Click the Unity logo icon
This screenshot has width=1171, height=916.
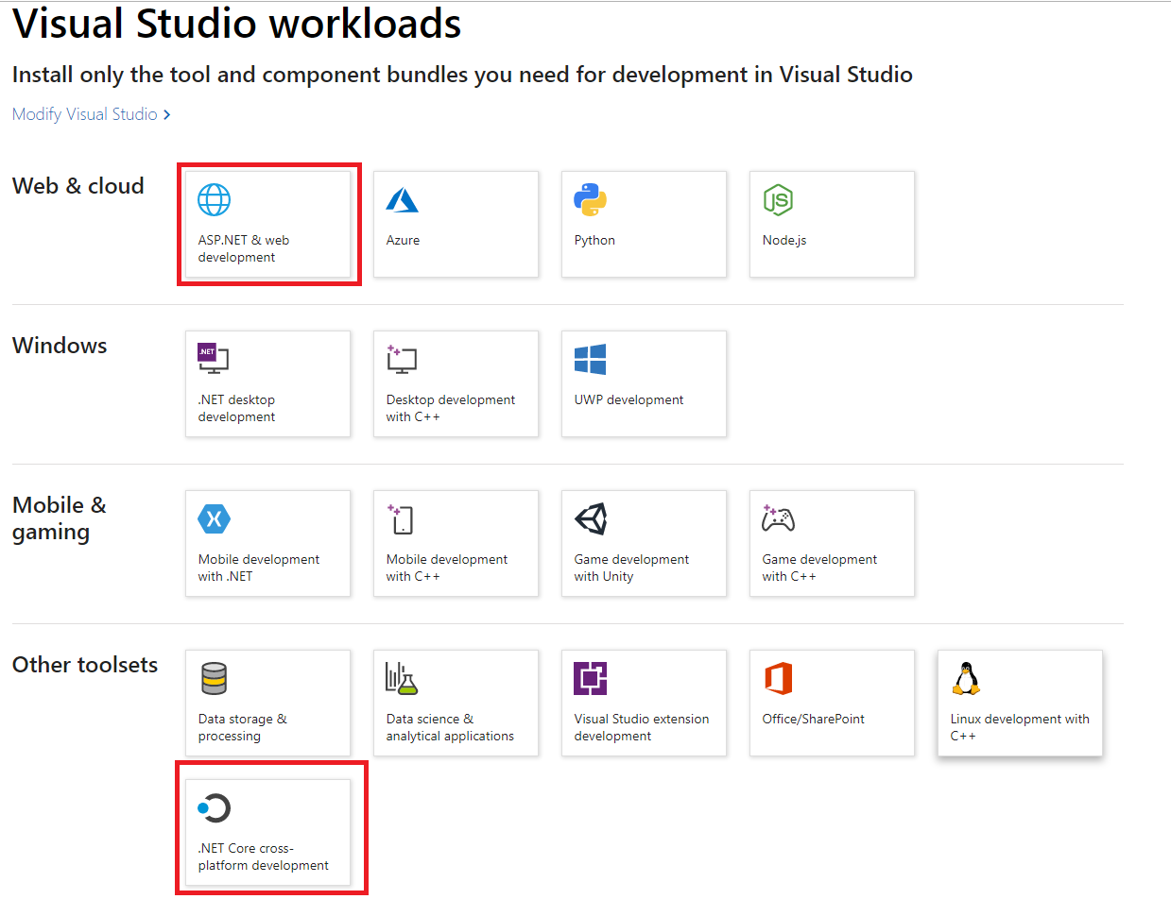(x=591, y=518)
